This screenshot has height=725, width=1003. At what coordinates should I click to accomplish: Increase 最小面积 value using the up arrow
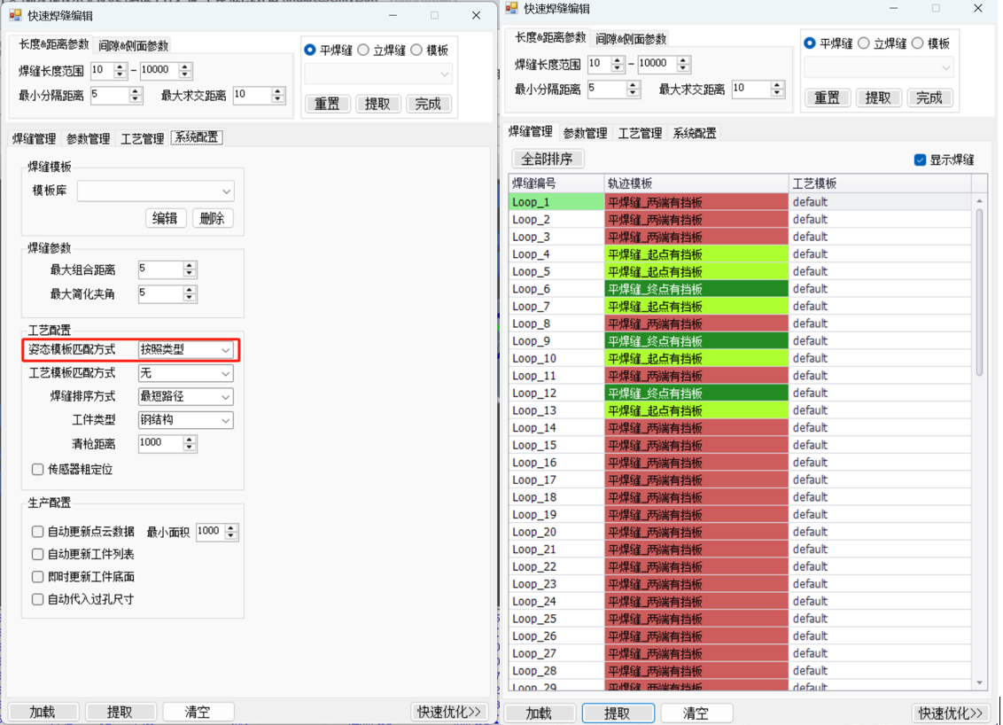tap(231, 528)
